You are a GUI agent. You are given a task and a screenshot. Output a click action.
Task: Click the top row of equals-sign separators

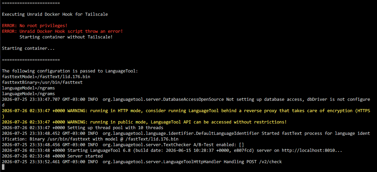(31, 3)
